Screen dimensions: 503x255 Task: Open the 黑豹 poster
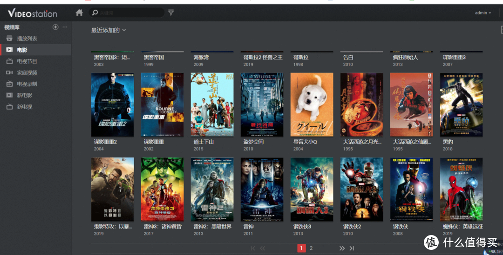(x=461, y=105)
